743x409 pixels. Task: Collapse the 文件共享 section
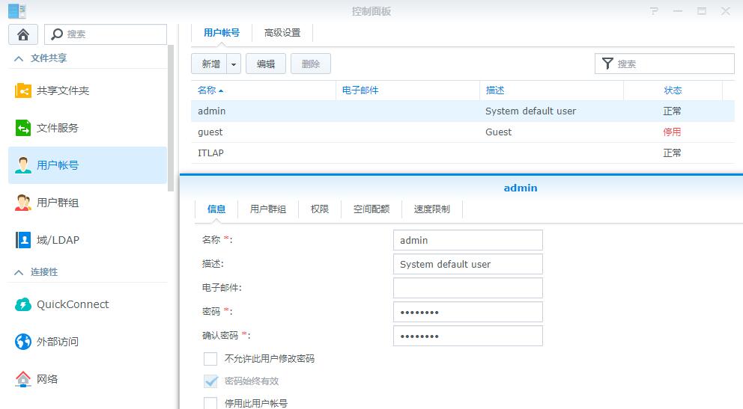19,58
